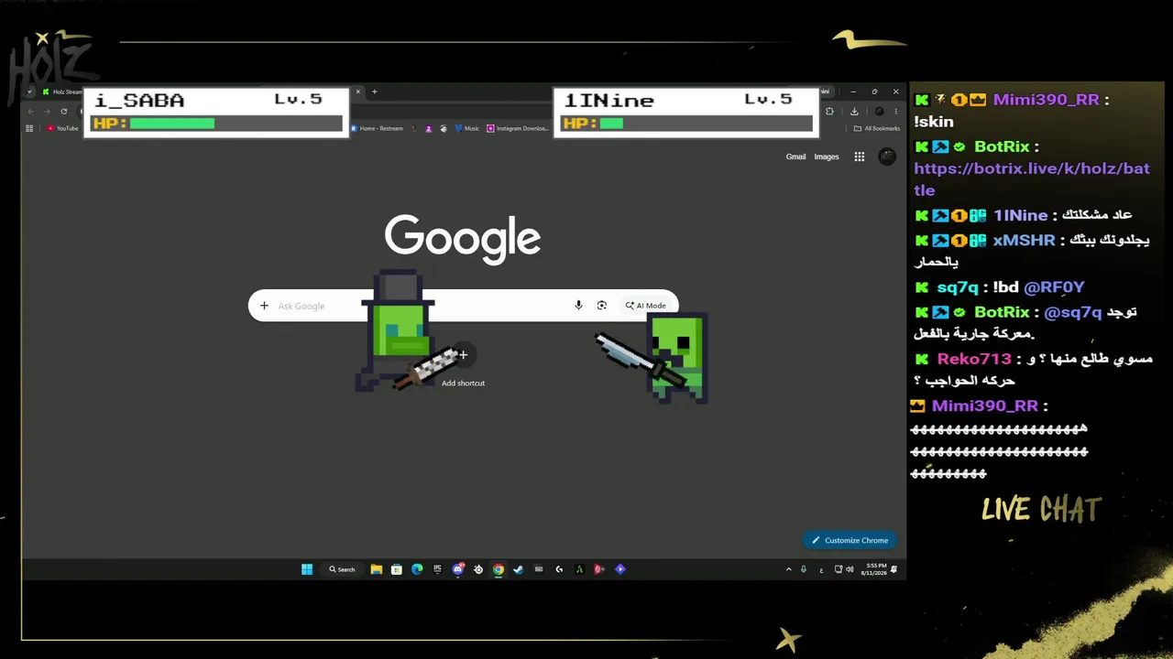Open Discord from the taskbar
The height and width of the screenshot is (659, 1173).
(x=458, y=569)
